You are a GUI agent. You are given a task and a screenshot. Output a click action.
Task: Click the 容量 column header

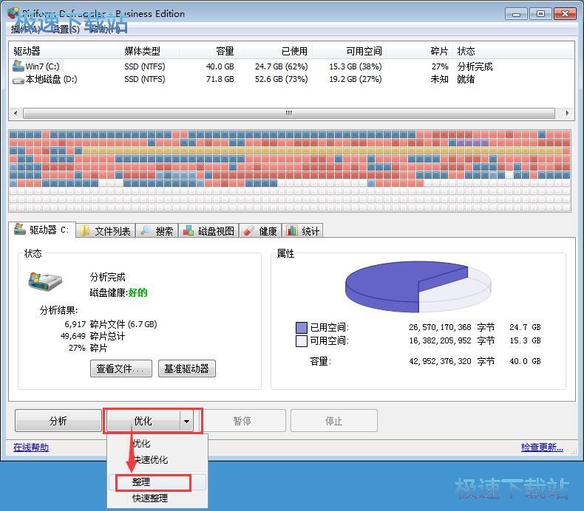(x=208, y=51)
